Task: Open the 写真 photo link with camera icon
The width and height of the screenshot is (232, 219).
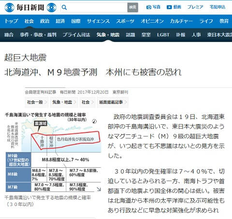Action: 153,7
